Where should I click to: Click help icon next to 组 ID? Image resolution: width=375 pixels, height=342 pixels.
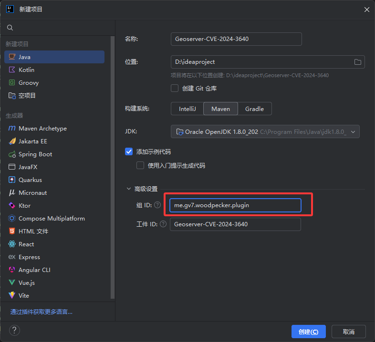pos(157,205)
